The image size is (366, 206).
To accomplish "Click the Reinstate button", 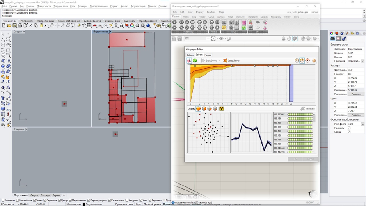I will tap(308, 109).
